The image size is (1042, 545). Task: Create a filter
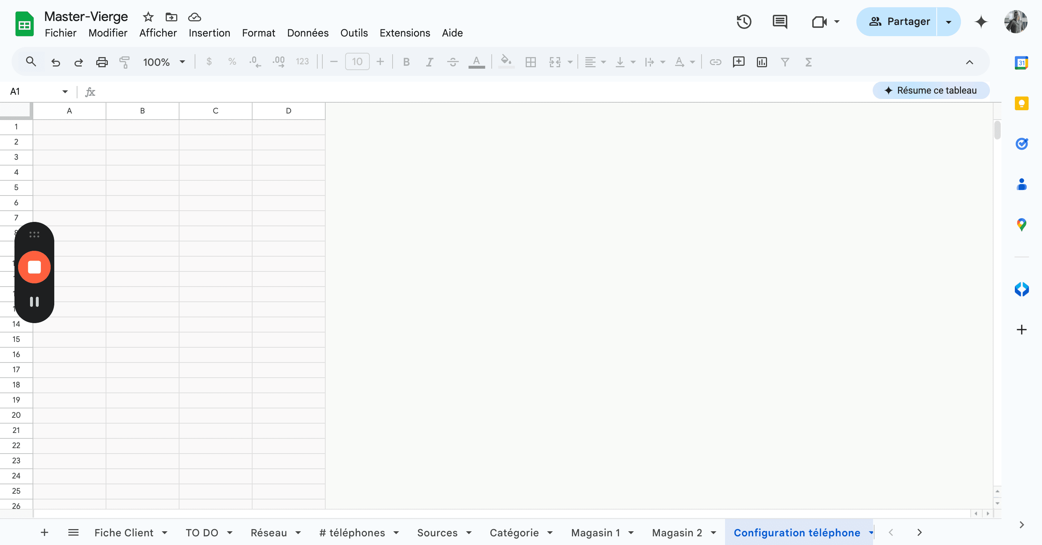(x=785, y=62)
